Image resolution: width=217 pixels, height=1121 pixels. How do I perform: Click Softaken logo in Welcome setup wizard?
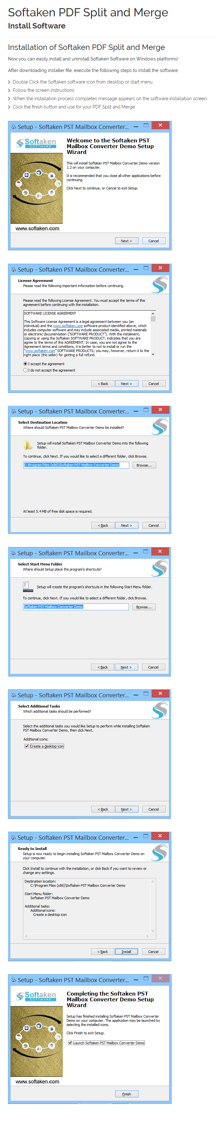click(36, 143)
